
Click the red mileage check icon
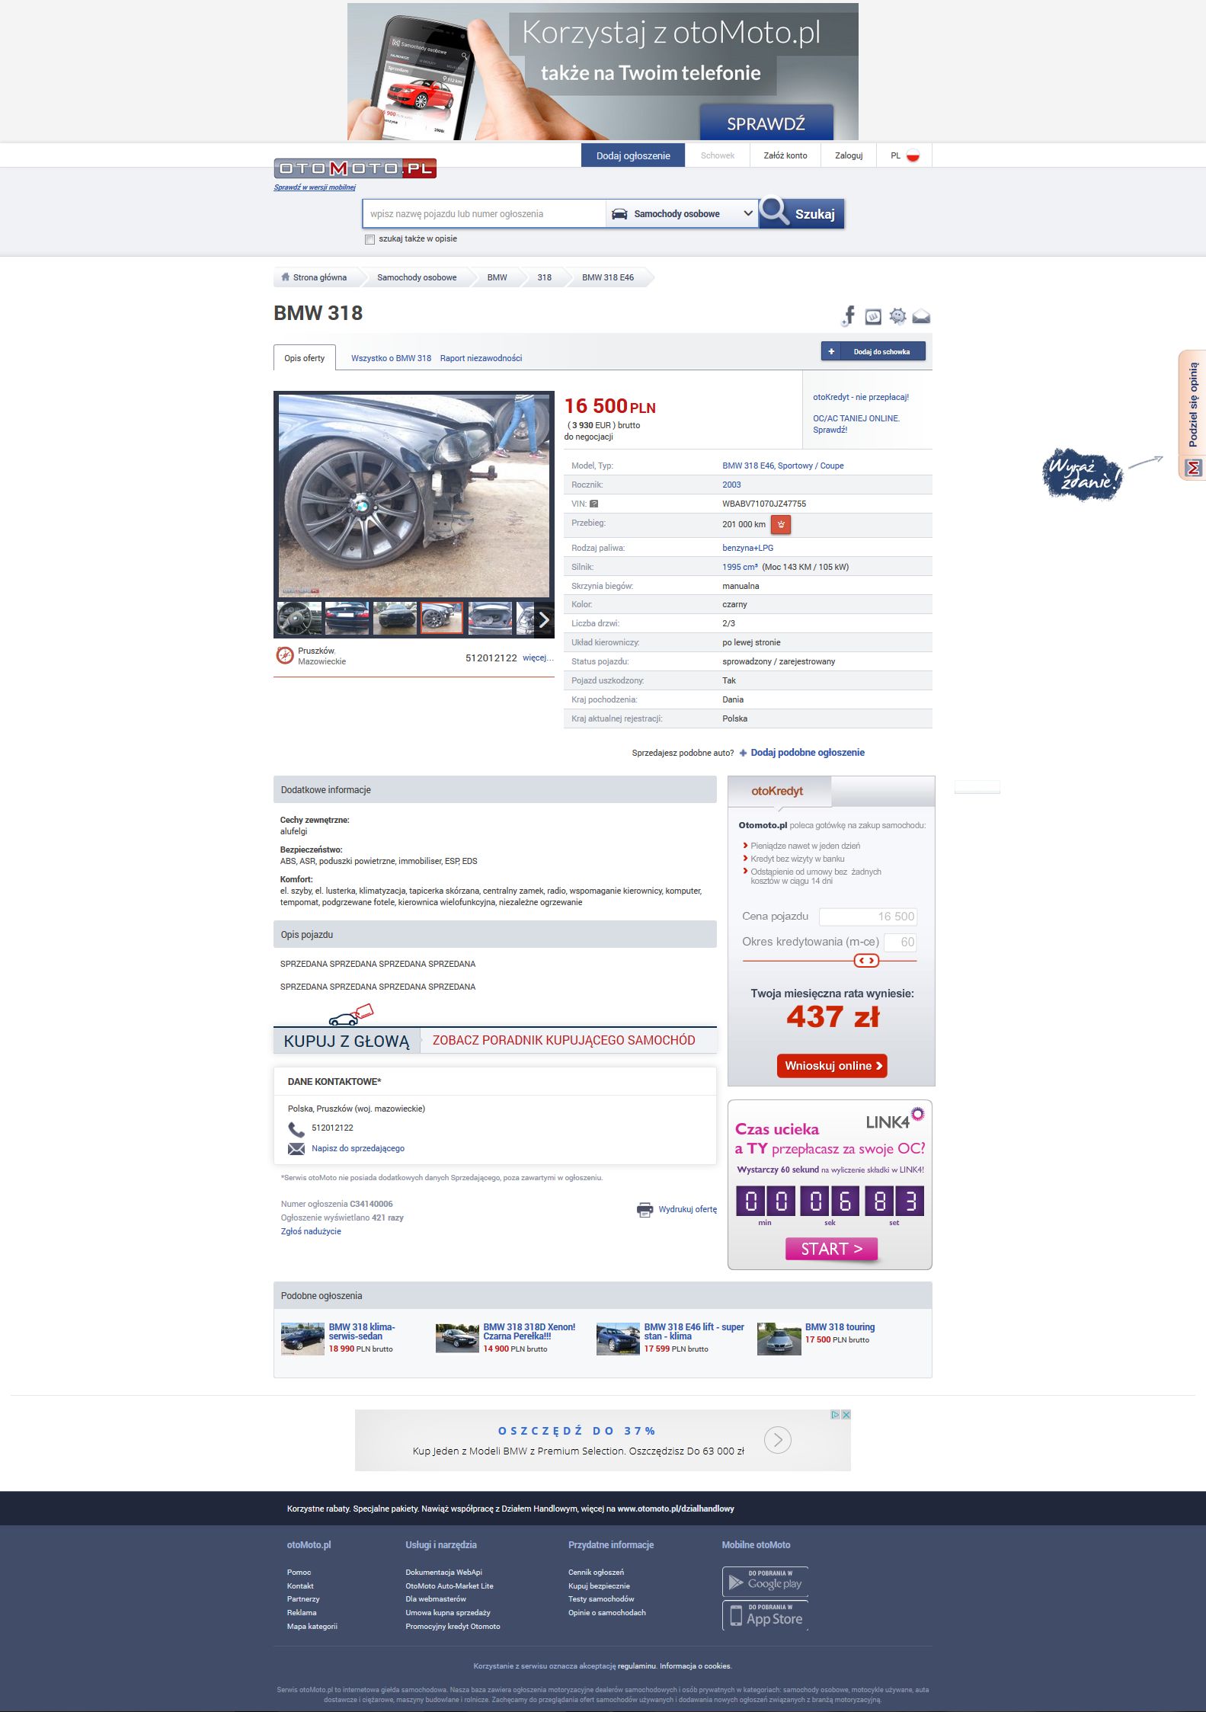[x=781, y=524]
